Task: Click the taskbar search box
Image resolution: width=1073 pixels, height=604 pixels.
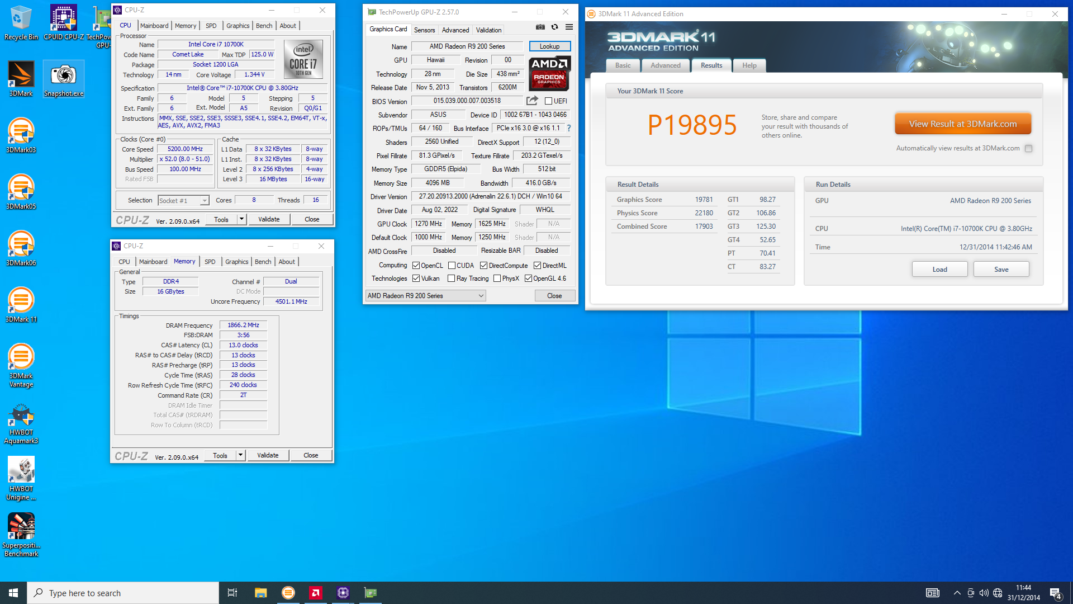Action: tap(123, 593)
